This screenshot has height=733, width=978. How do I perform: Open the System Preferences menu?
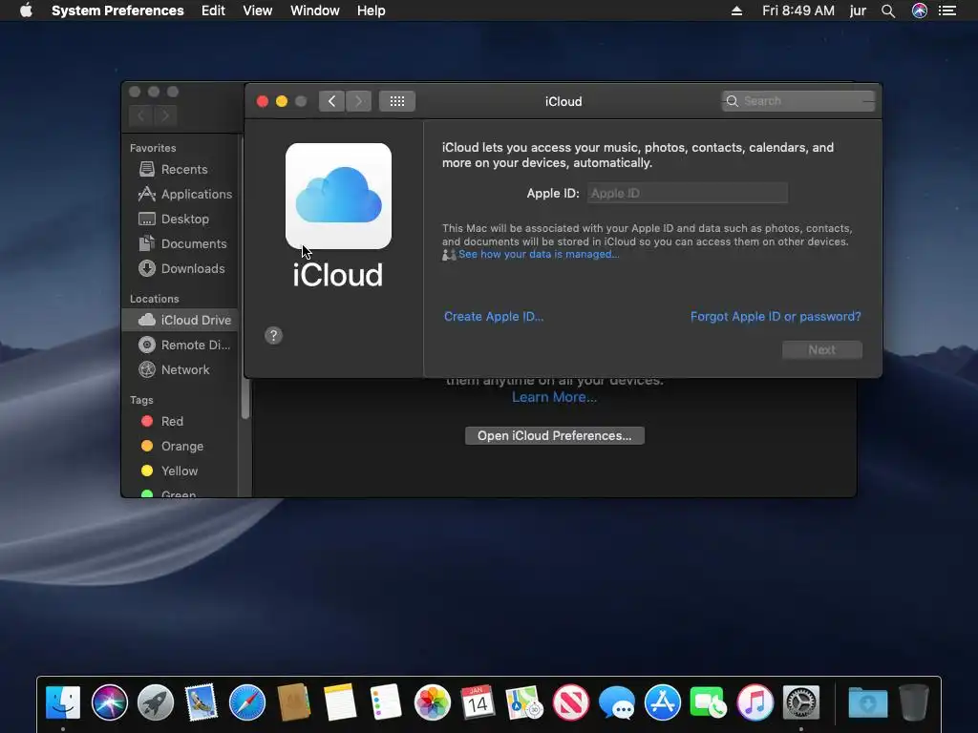pos(117,10)
